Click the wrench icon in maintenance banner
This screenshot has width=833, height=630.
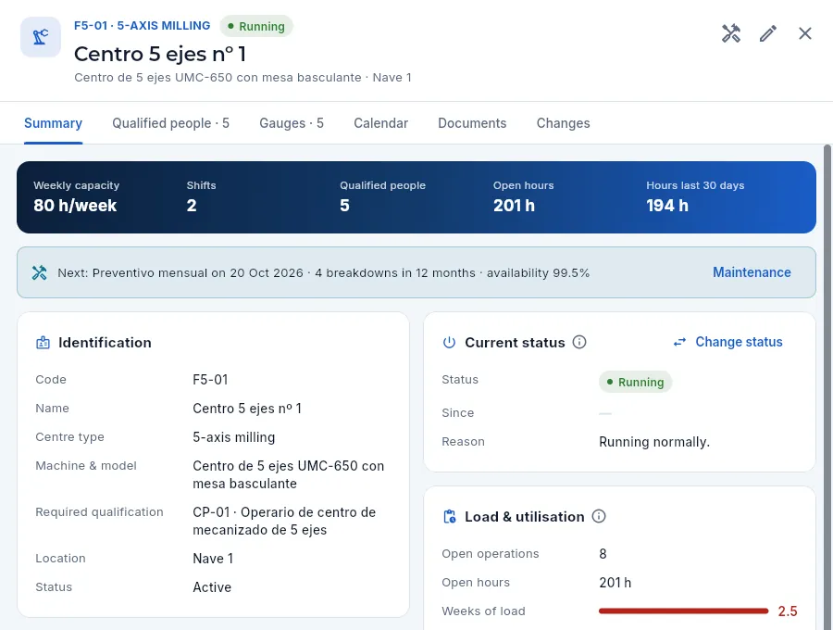click(39, 272)
